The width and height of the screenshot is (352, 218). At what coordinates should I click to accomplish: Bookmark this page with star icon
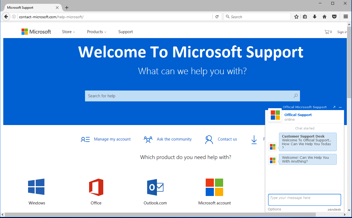click(296, 17)
